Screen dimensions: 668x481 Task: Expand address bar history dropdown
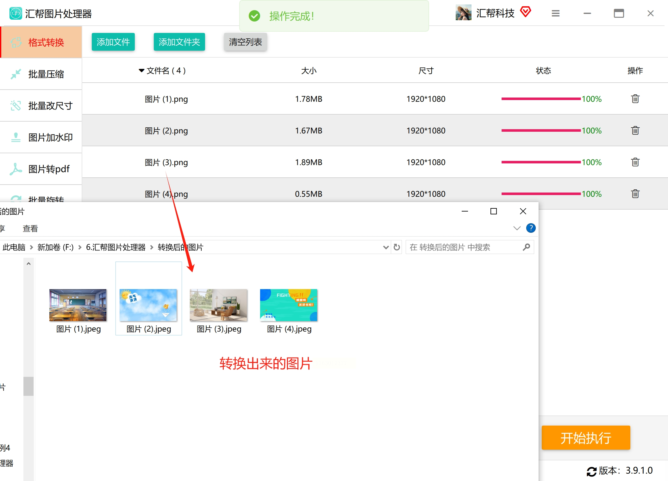coord(386,247)
